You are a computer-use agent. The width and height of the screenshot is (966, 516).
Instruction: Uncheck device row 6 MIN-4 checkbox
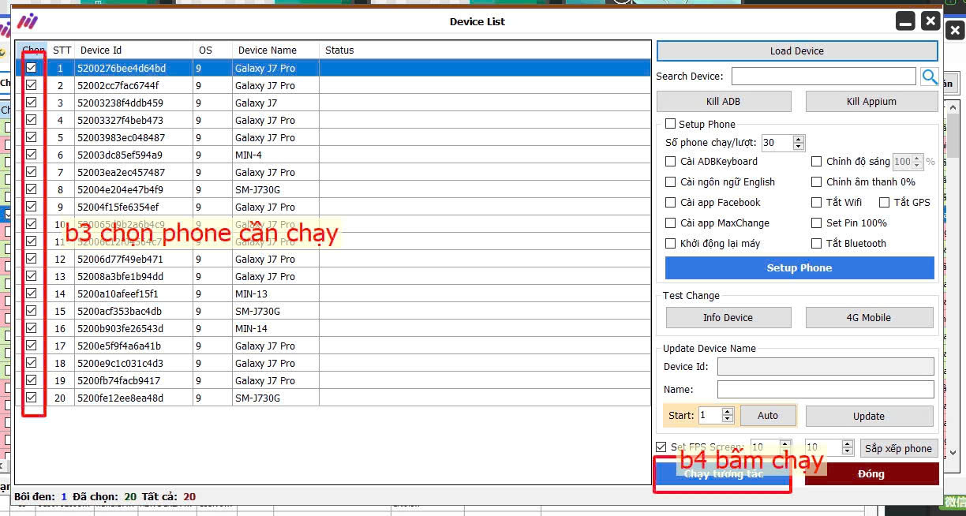point(32,155)
